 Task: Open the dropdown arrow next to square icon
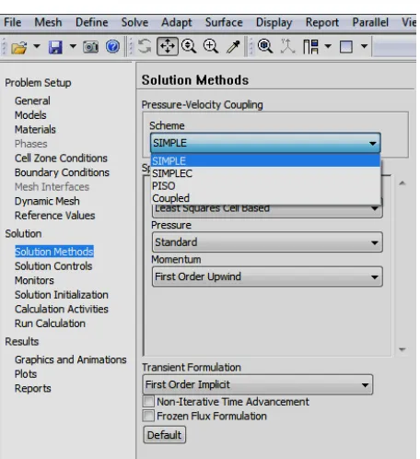(364, 46)
